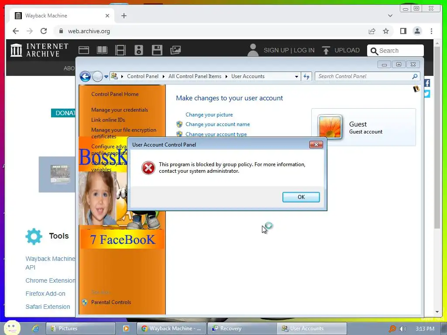Expand arrow after All Control Panel Items
447x335 pixels.
click(x=227, y=76)
